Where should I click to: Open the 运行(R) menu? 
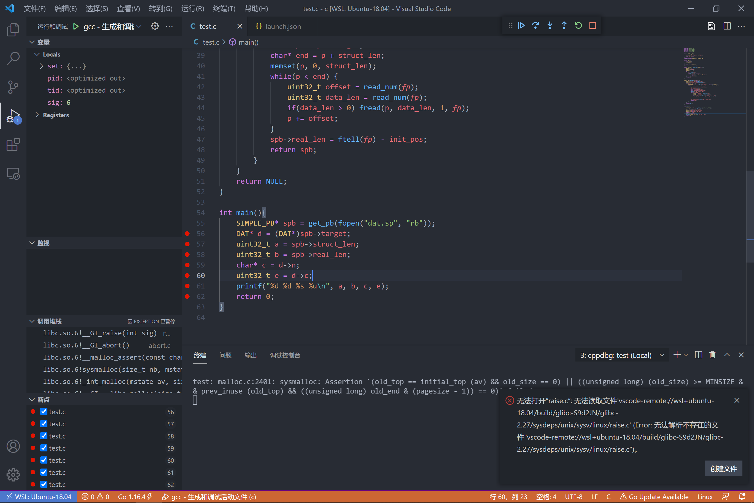click(x=192, y=9)
